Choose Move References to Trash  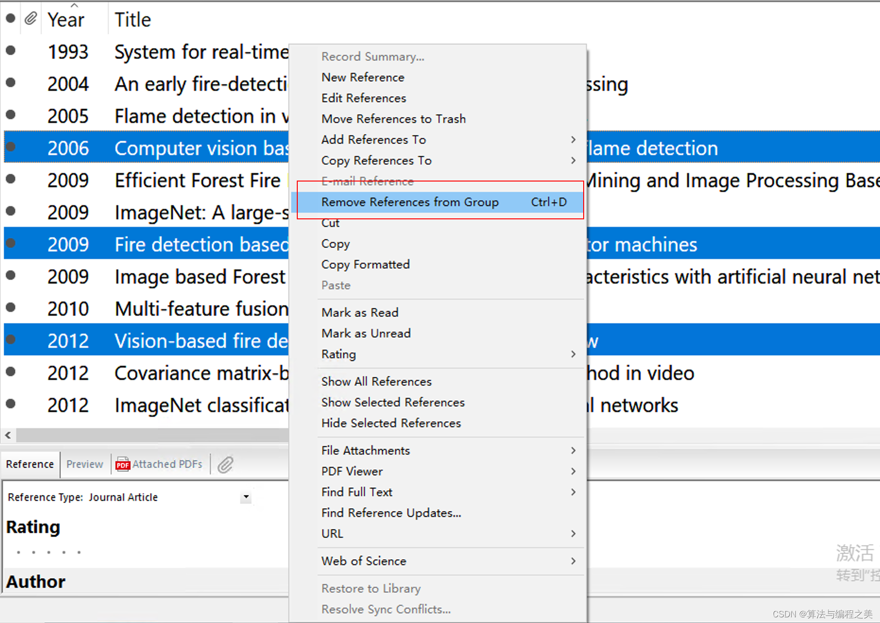coord(438,119)
